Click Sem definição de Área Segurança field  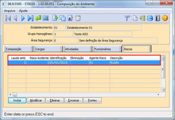pos(118,40)
